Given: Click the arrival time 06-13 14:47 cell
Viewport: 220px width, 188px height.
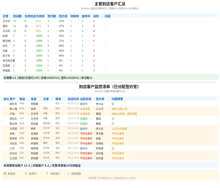Looking at the screenshot, I should (x=73, y=143).
